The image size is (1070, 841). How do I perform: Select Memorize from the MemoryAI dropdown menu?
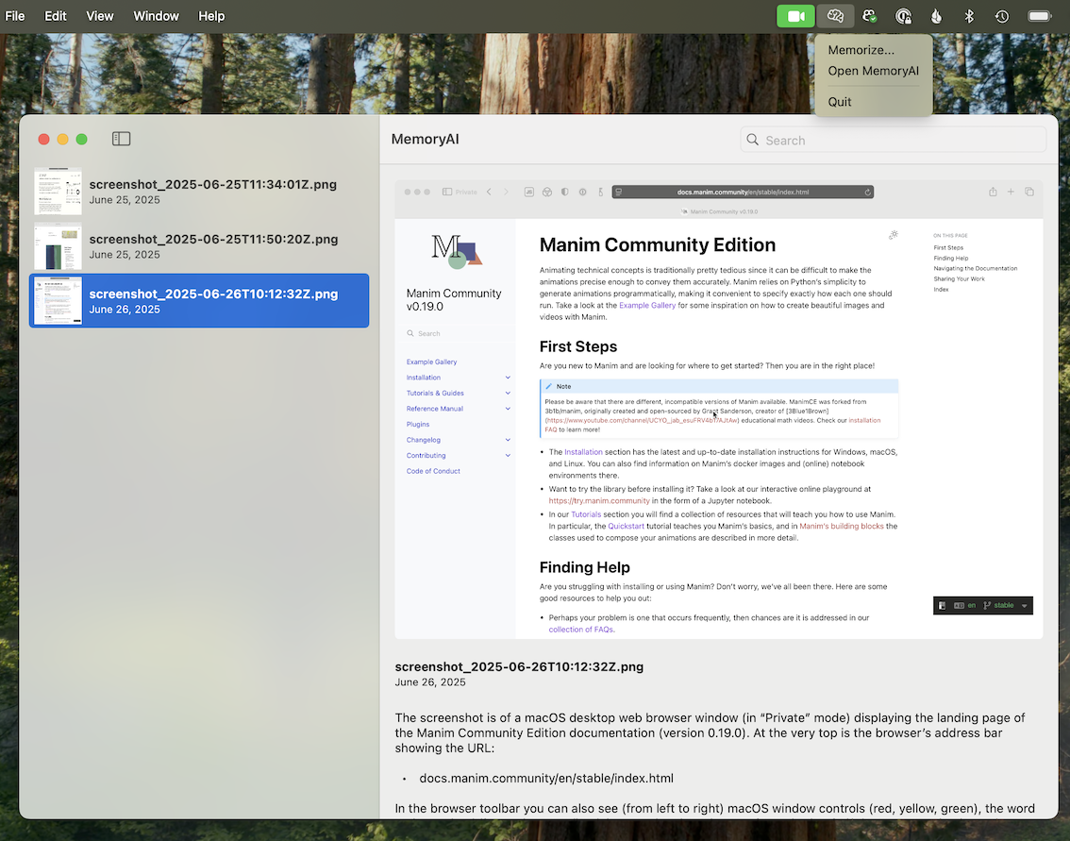860,50
